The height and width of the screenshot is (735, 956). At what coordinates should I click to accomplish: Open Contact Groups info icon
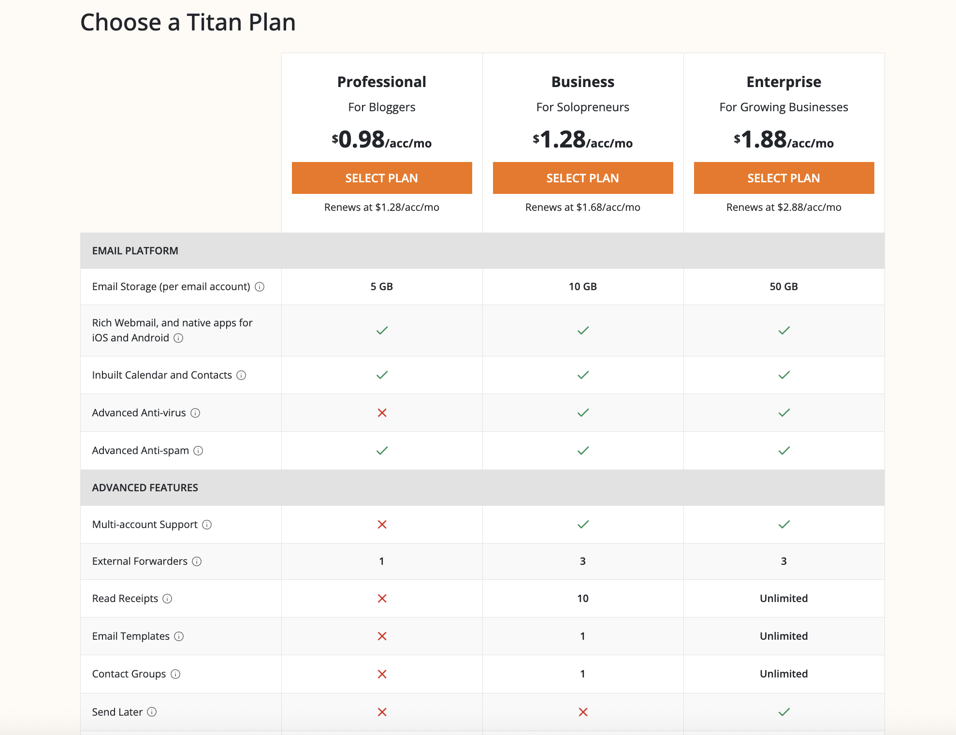pos(175,674)
